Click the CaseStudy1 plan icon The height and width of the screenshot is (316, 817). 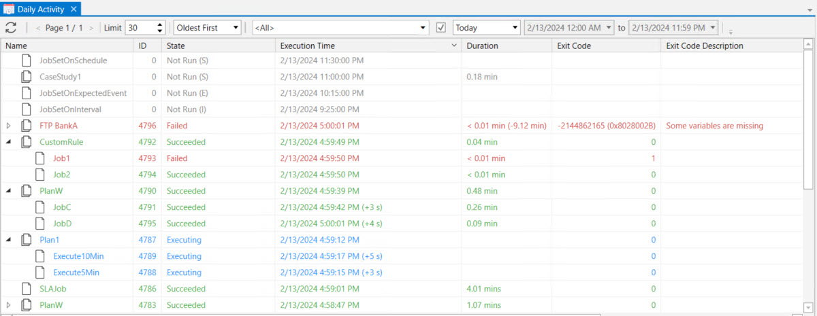pyautogui.click(x=27, y=77)
